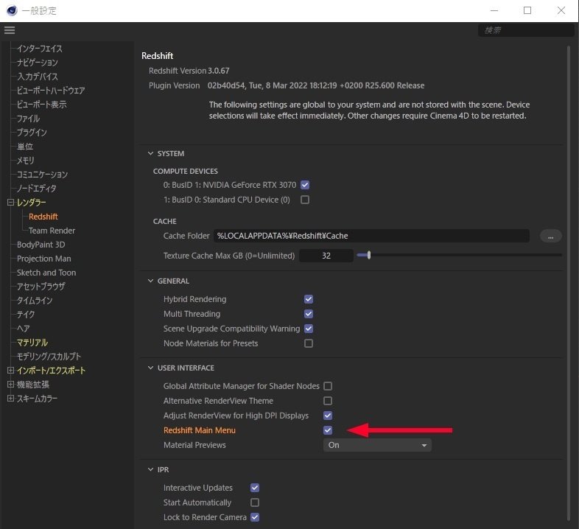The width and height of the screenshot is (579, 529).
Task: Select ファイル in the settings tree
Action: pyautogui.click(x=28, y=119)
